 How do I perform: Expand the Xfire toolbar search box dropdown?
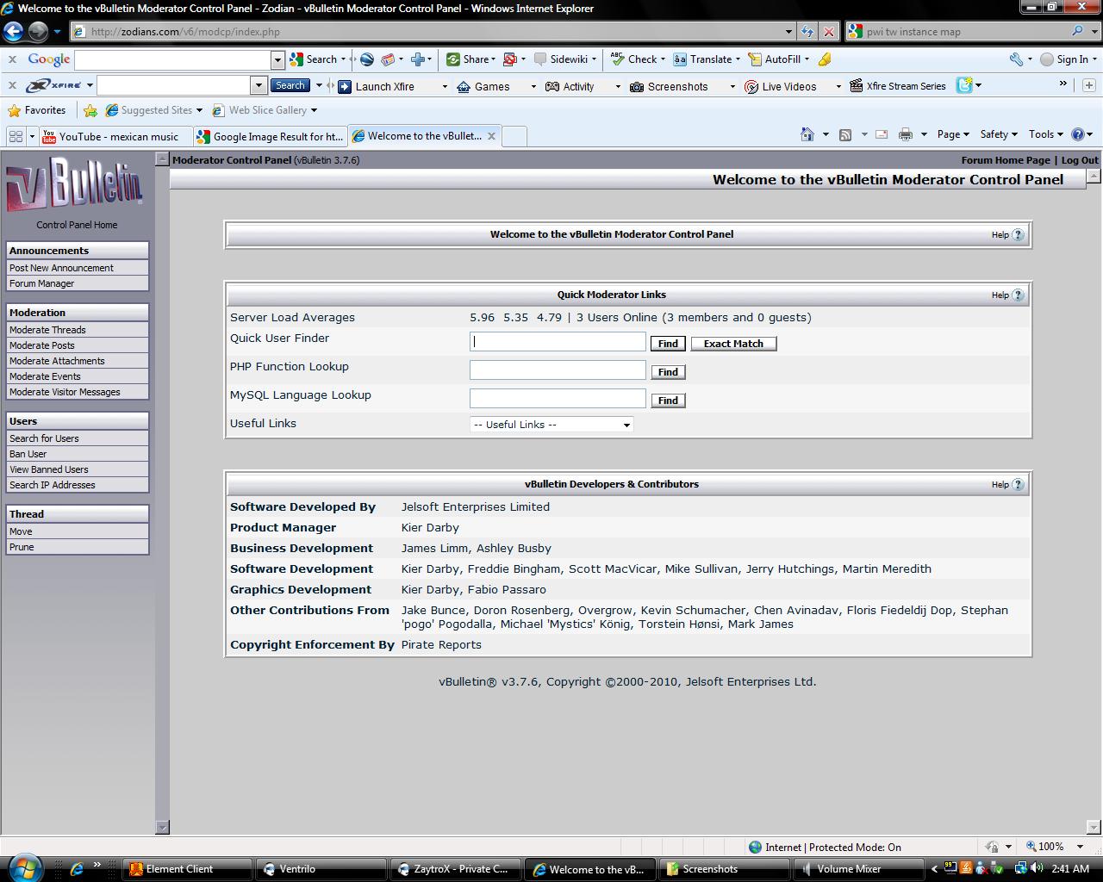tap(259, 85)
